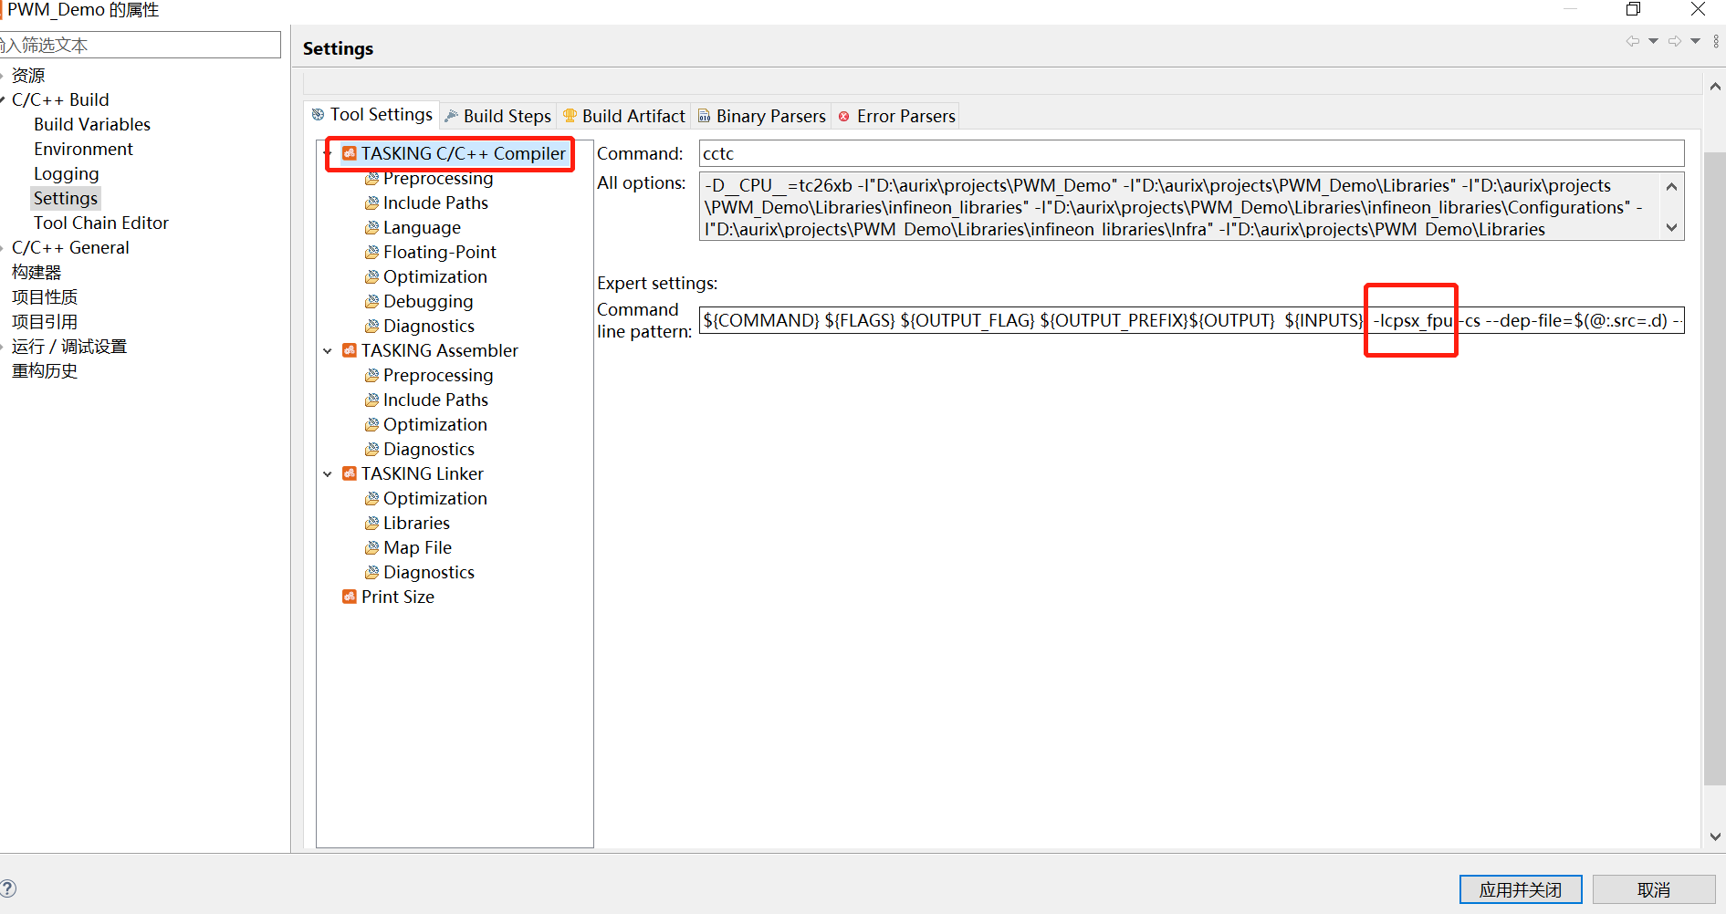Select C/C++ Build in the tree
Screen dimensions: 1726x914
point(60,99)
